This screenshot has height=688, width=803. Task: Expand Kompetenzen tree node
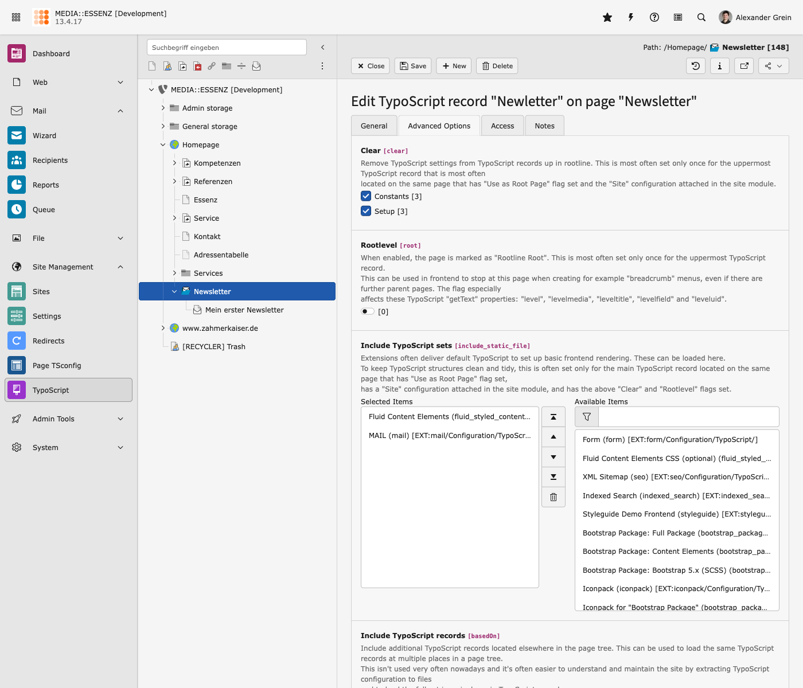pyautogui.click(x=174, y=163)
